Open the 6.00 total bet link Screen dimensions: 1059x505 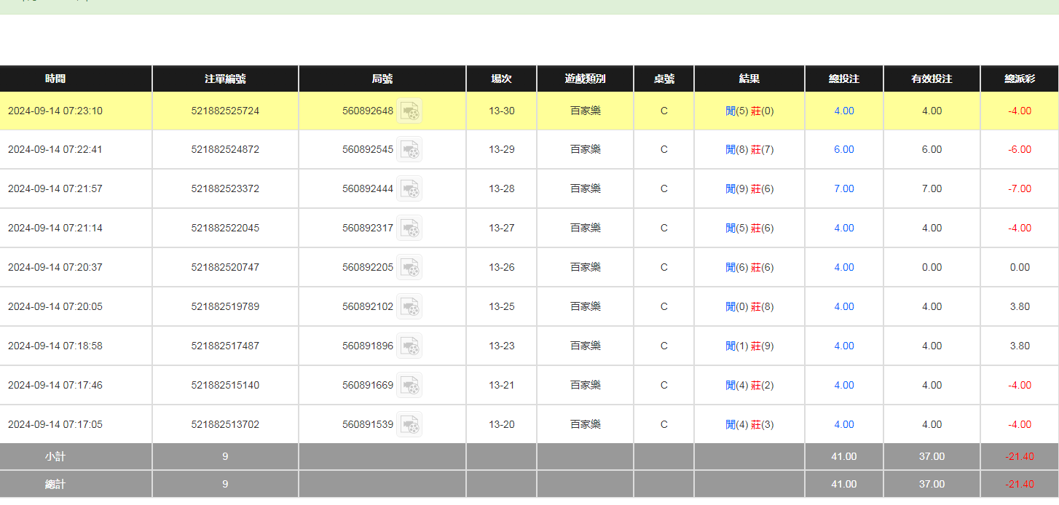843,150
